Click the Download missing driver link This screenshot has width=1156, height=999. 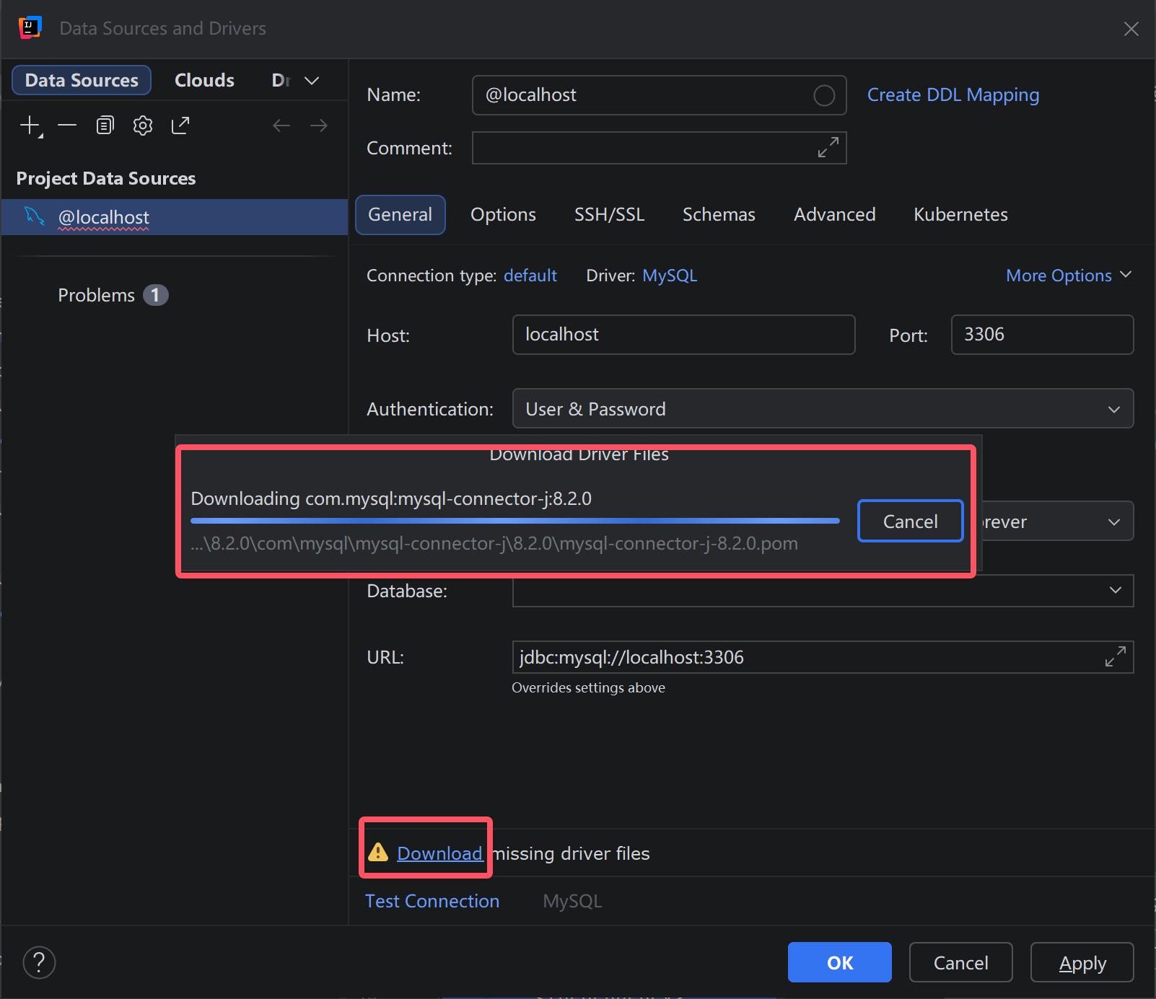pyautogui.click(x=439, y=853)
